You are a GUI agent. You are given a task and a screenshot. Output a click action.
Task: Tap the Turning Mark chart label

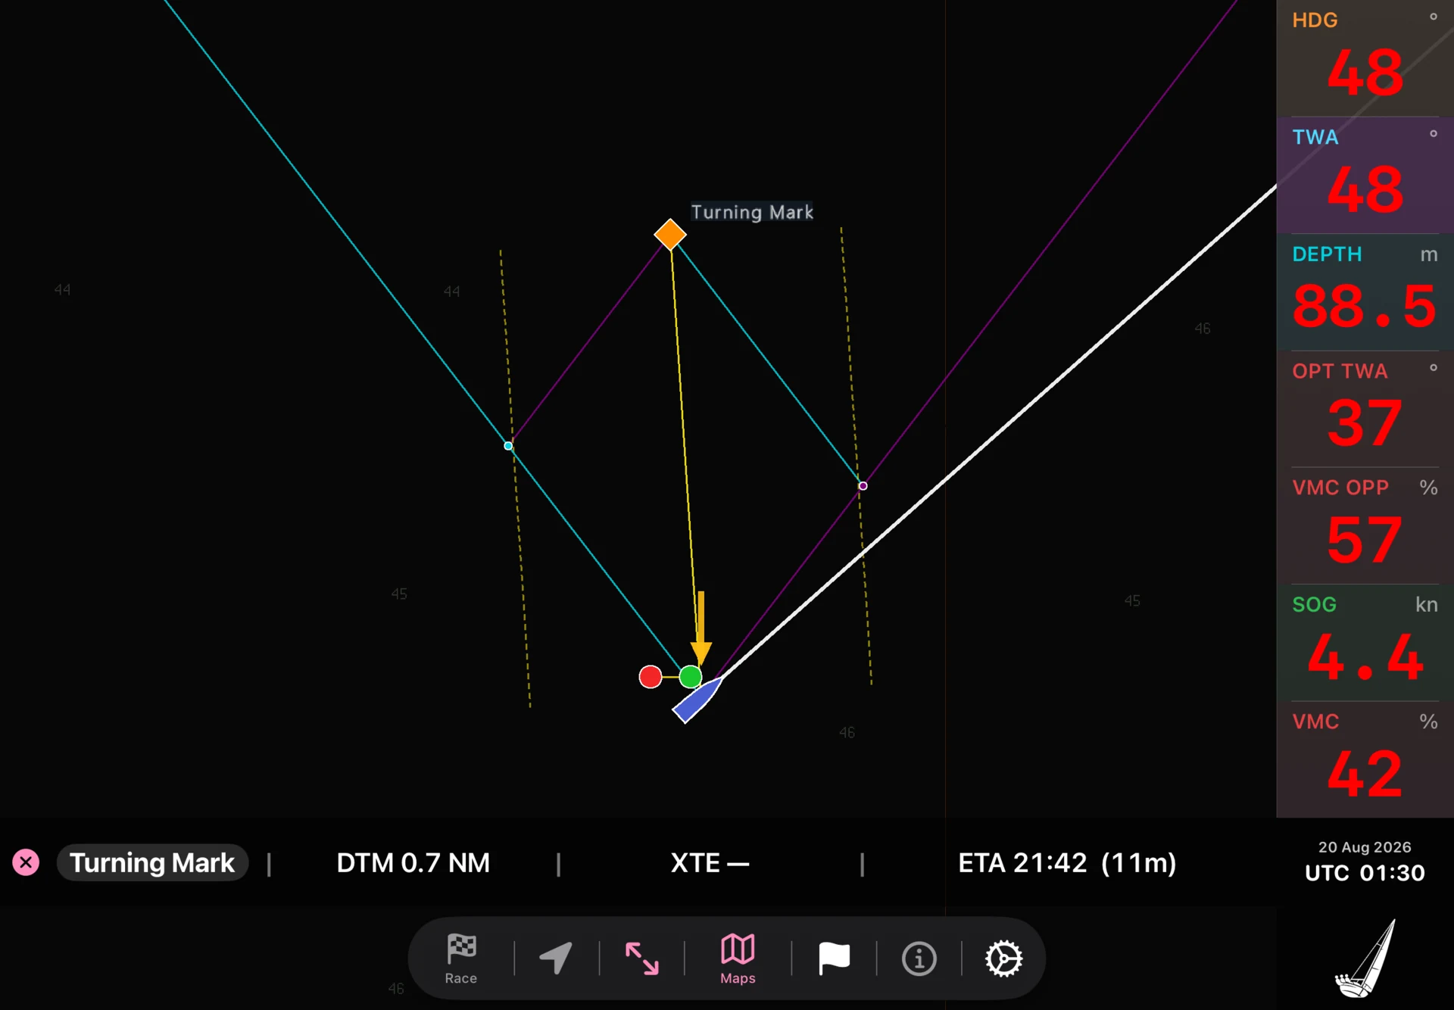[x=752, y=212]
